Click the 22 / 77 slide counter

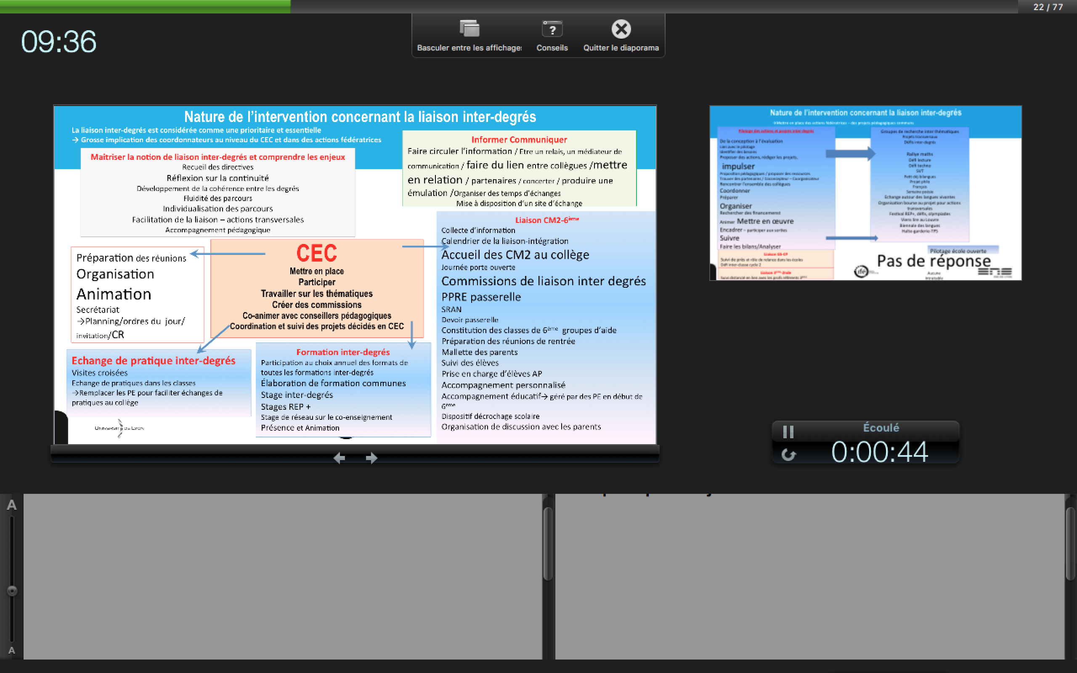[x=1048, y=7]
